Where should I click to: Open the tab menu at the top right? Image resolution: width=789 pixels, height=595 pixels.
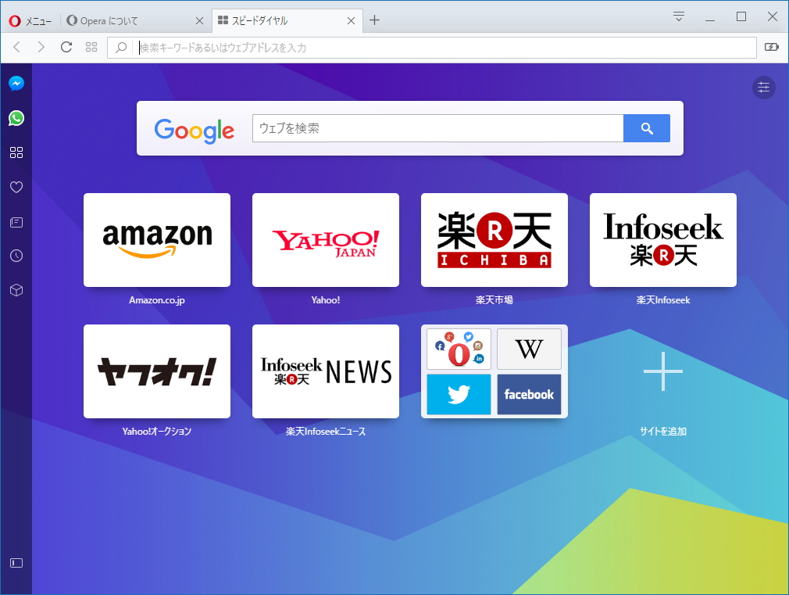(678, 16)
